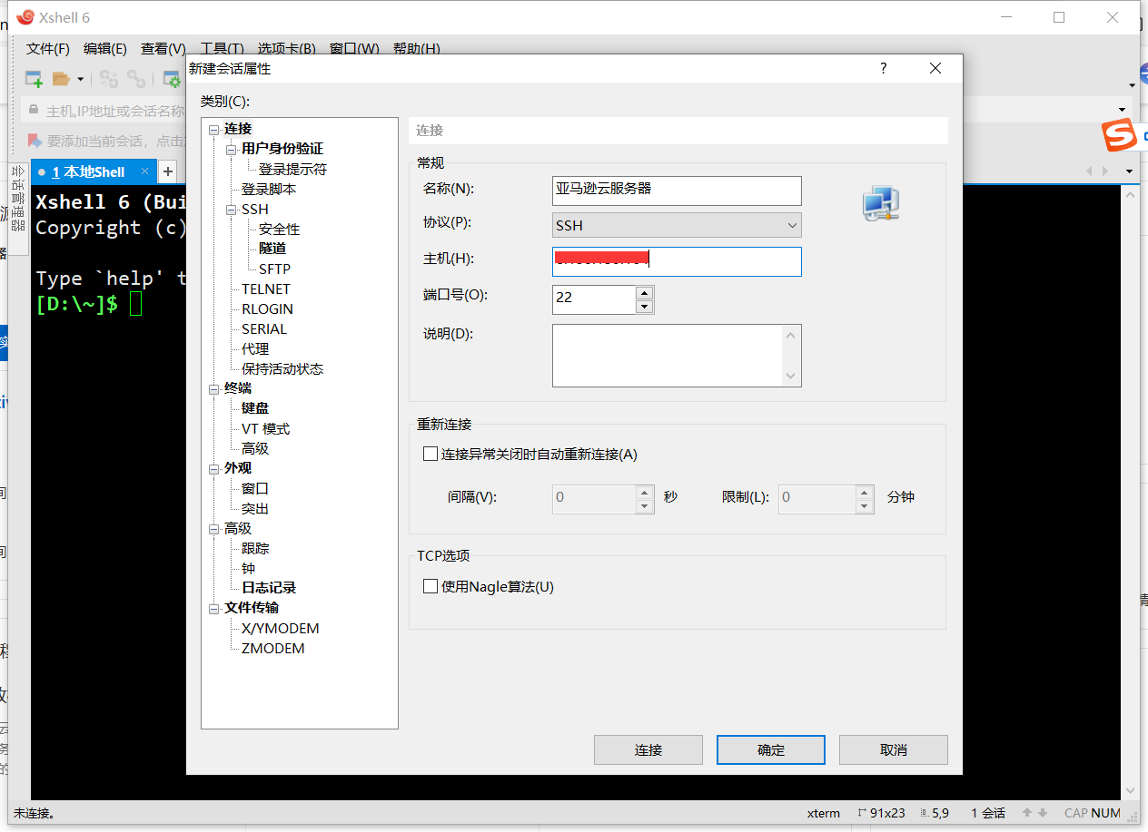Image resolution: width=1148 pixels, height=832 pixels.
Task: Select 代理 in the category tree
Action: [255, 349]
